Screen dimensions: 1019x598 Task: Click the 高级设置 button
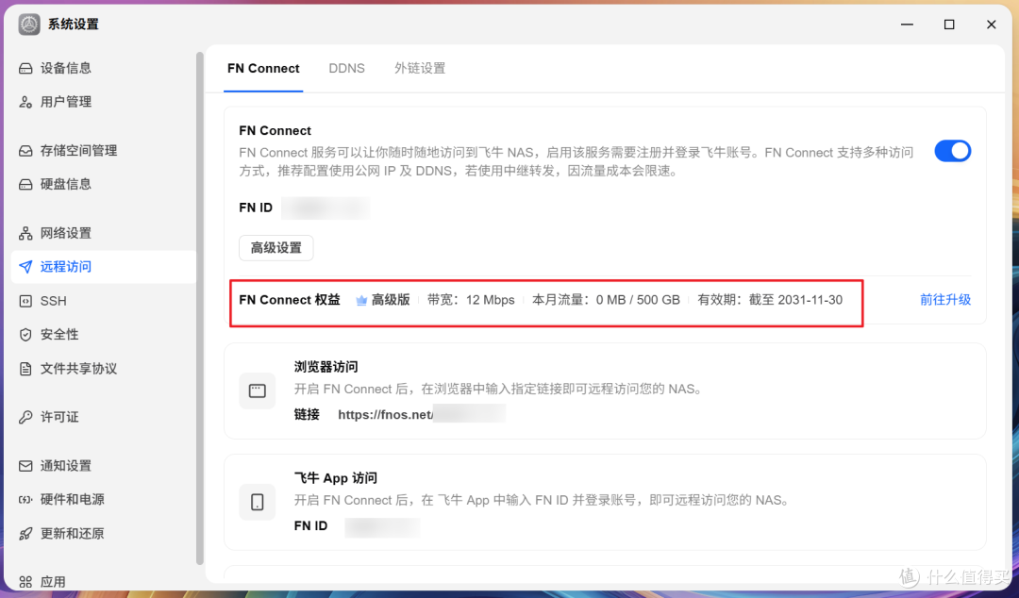coord(276,248)
